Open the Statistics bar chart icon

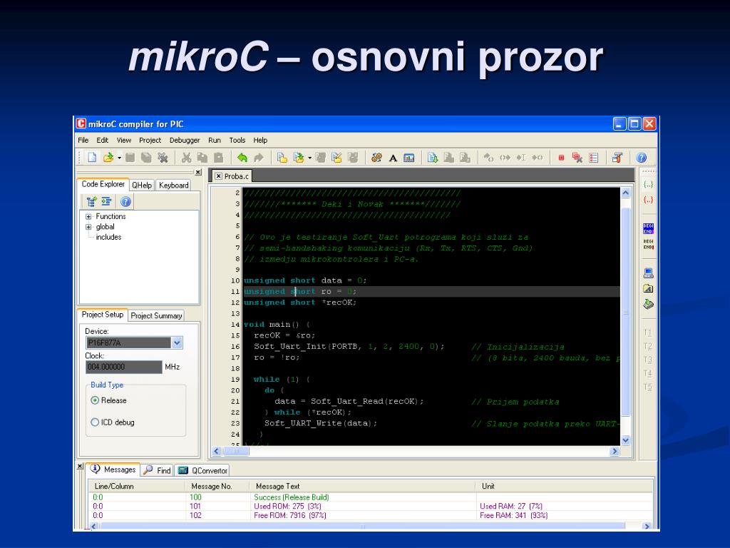pos(408,158)
